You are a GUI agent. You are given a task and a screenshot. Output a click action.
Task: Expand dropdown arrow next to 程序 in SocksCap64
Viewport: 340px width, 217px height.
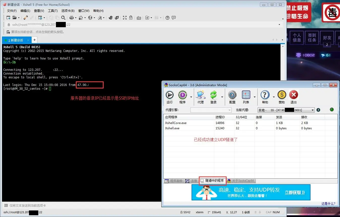click(191, 97)
